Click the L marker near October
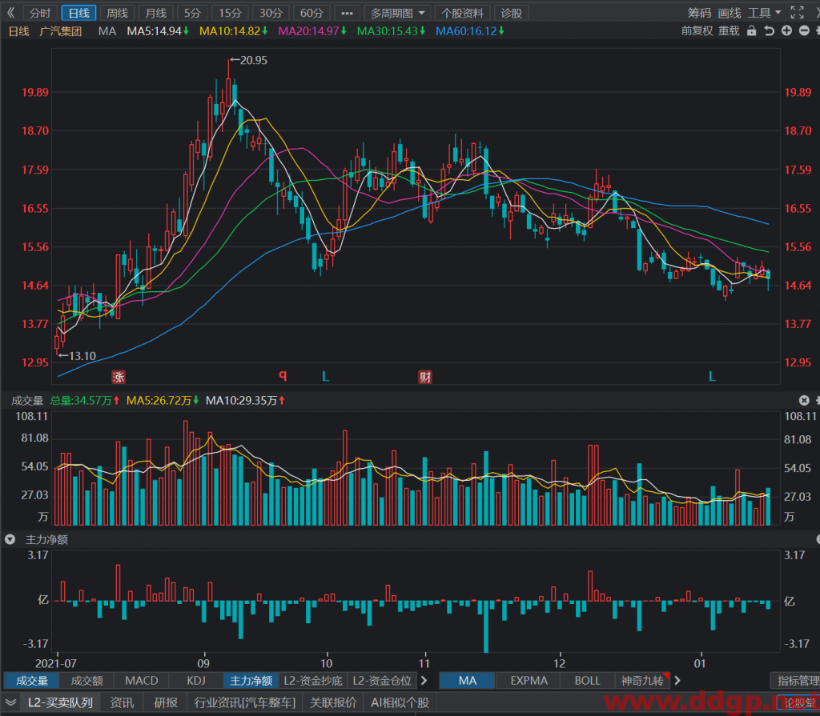The height and width of the screenshot is (716, 820). [x=325, y=376]
